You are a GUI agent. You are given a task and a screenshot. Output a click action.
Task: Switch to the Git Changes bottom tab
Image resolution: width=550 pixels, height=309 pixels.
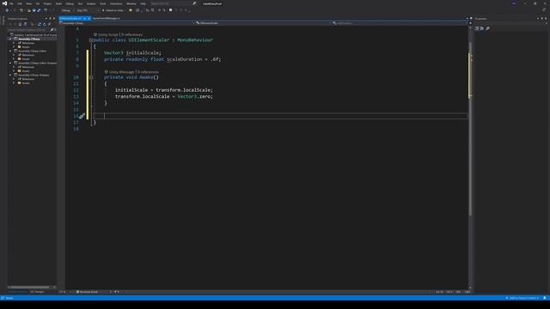(37, 292)
